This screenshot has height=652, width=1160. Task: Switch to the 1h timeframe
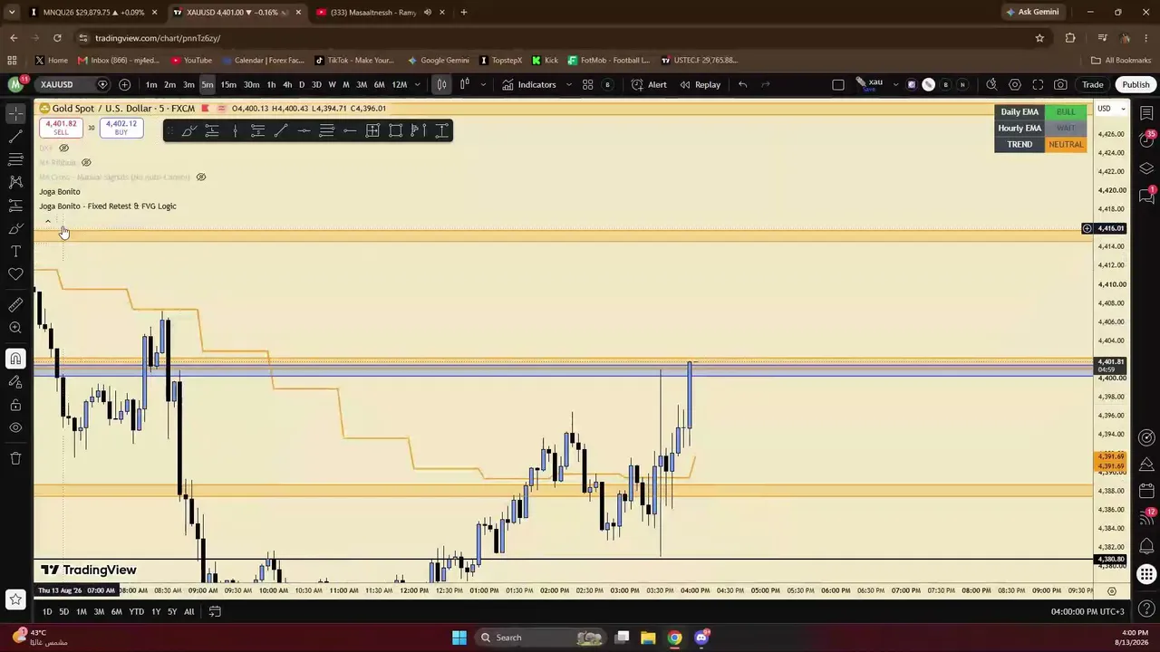[x=271, y=84]
